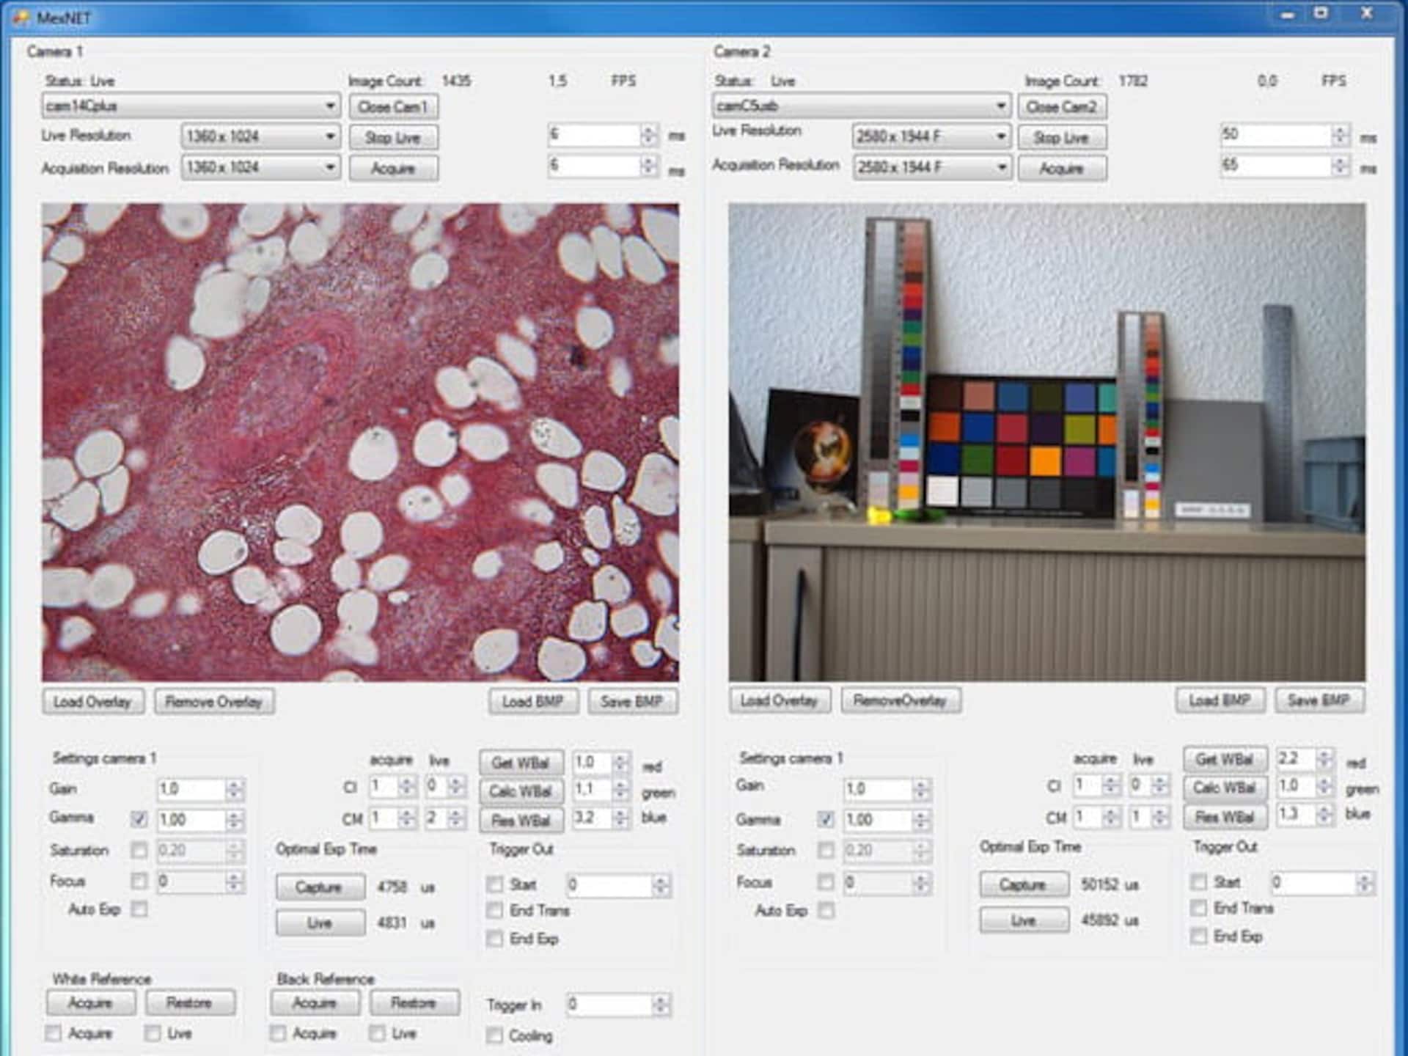Click Black Reference Restore button
Image resolution: width=1408 pixels, height=1056 pixels.
coord(415,1002)
